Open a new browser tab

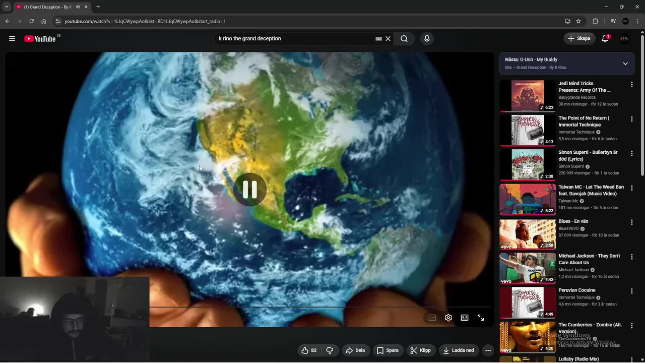[98, 7]
